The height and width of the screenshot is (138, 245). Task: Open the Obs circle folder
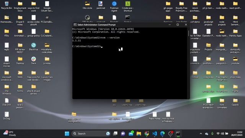[x=87, y=5]
